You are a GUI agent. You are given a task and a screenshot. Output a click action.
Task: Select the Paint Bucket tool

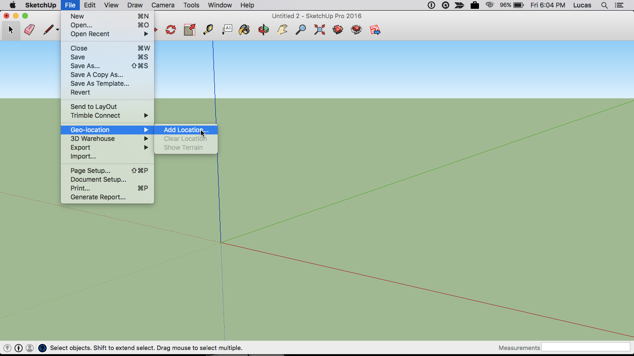coord(244,30)
